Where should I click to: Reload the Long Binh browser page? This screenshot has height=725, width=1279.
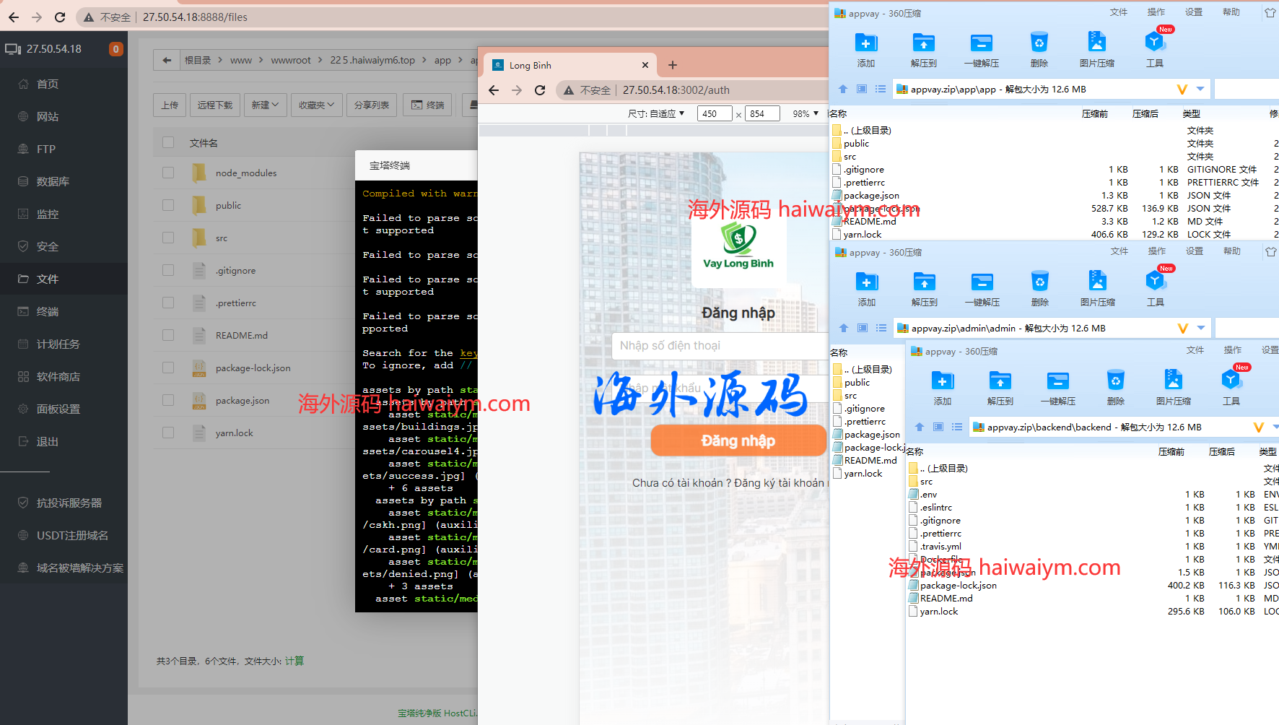540,90
